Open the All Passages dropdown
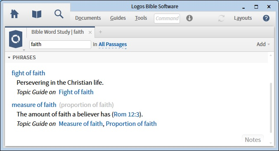The image size is (279, 151). tap(113, 44)
